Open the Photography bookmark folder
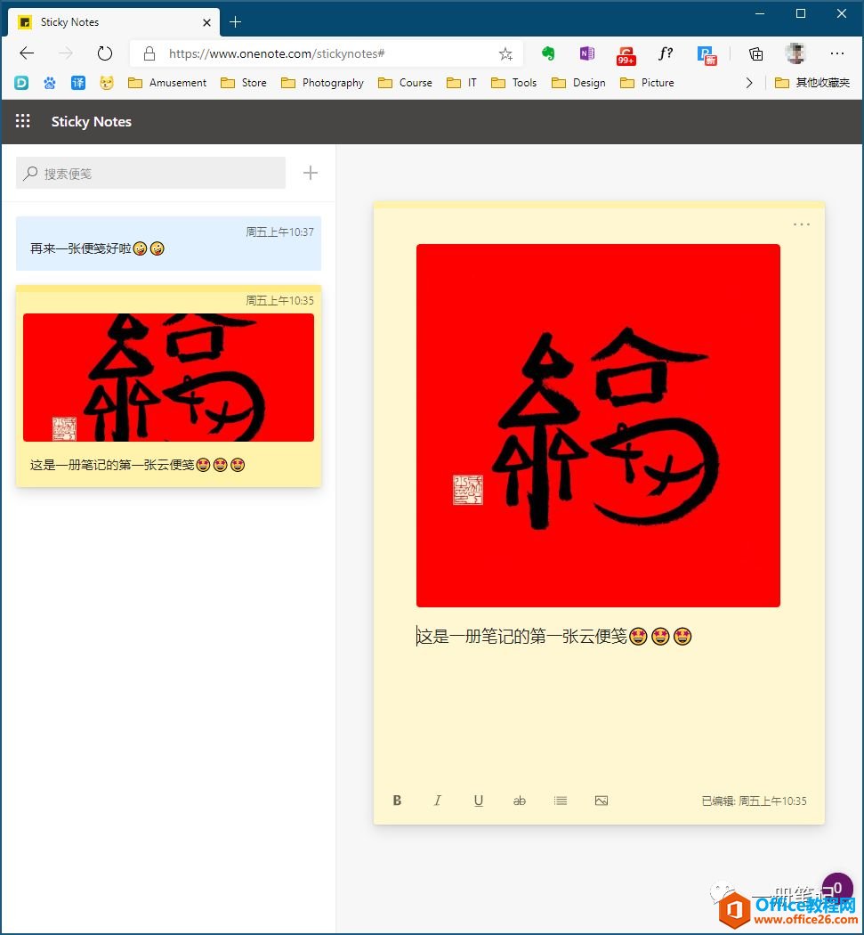864x935 pixels. point(322,83)
